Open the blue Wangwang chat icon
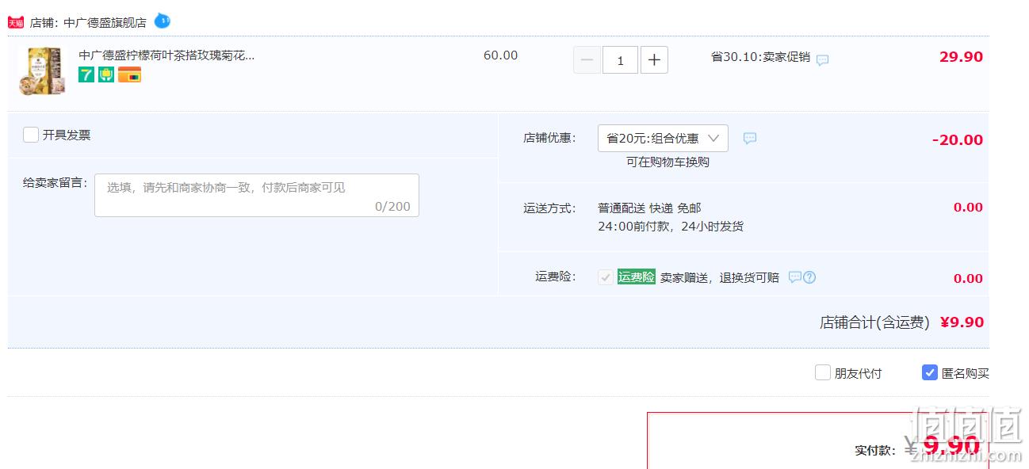Image resolution: width=1029 pixels, height=469 pixels. point(162,21)
